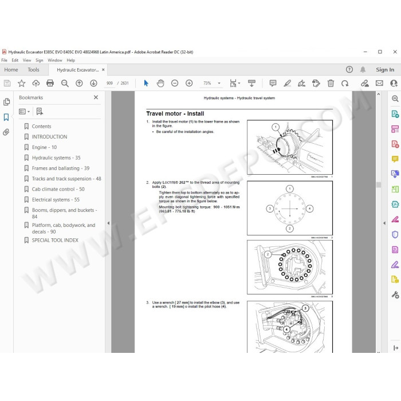
Task: Jump to INTRODUCTION bookmark
Action: (x=49, y=137)
